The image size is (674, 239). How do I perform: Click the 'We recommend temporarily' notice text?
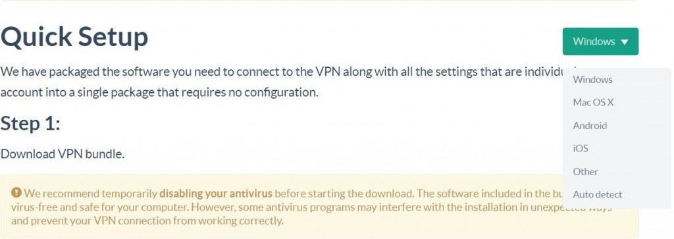tap(91, 193)
